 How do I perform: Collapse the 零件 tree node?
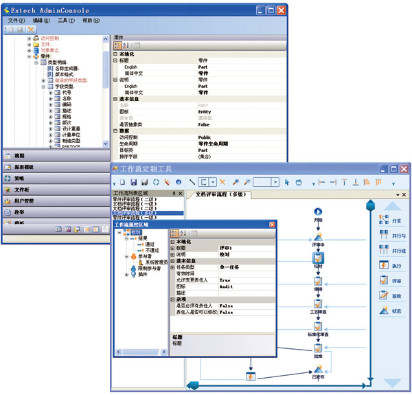pyautogui.click(x=30, y=56)
